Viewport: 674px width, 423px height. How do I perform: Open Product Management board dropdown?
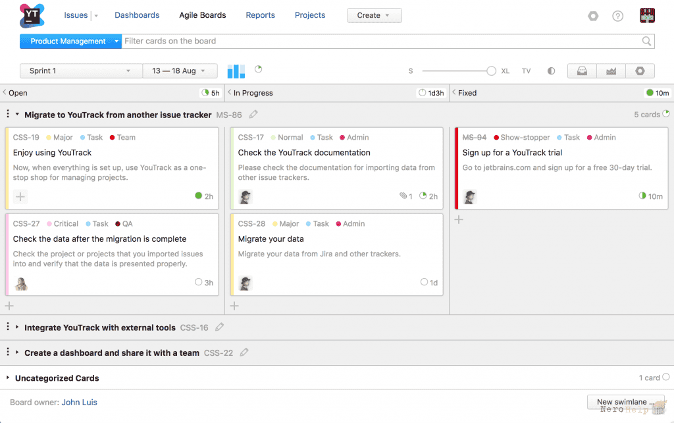(70, 42)
